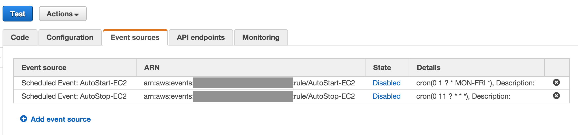View the Monitoring tab
Screen dimensions: 578x135
(x=261, y=37)
